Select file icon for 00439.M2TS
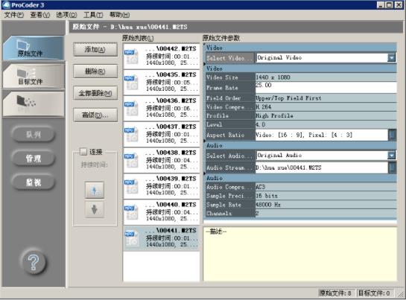This screenshot has width=406, height=300. point(131,187)
